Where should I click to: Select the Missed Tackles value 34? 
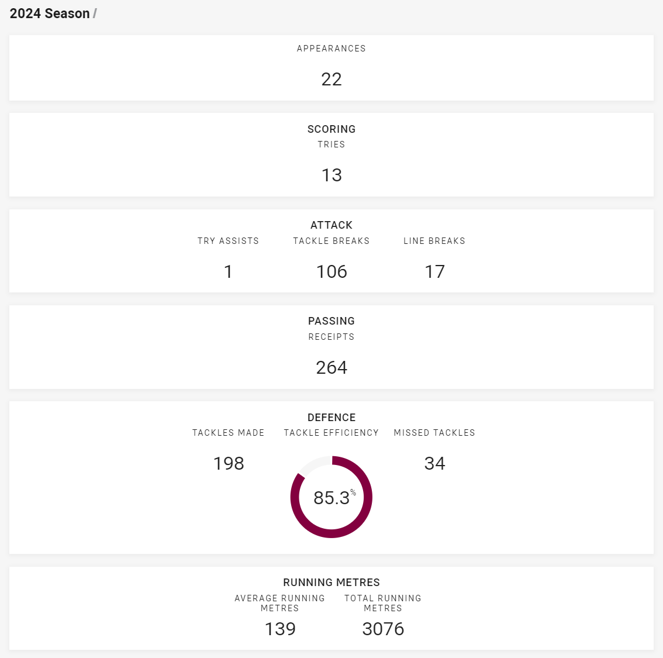(x=434, y=463)
